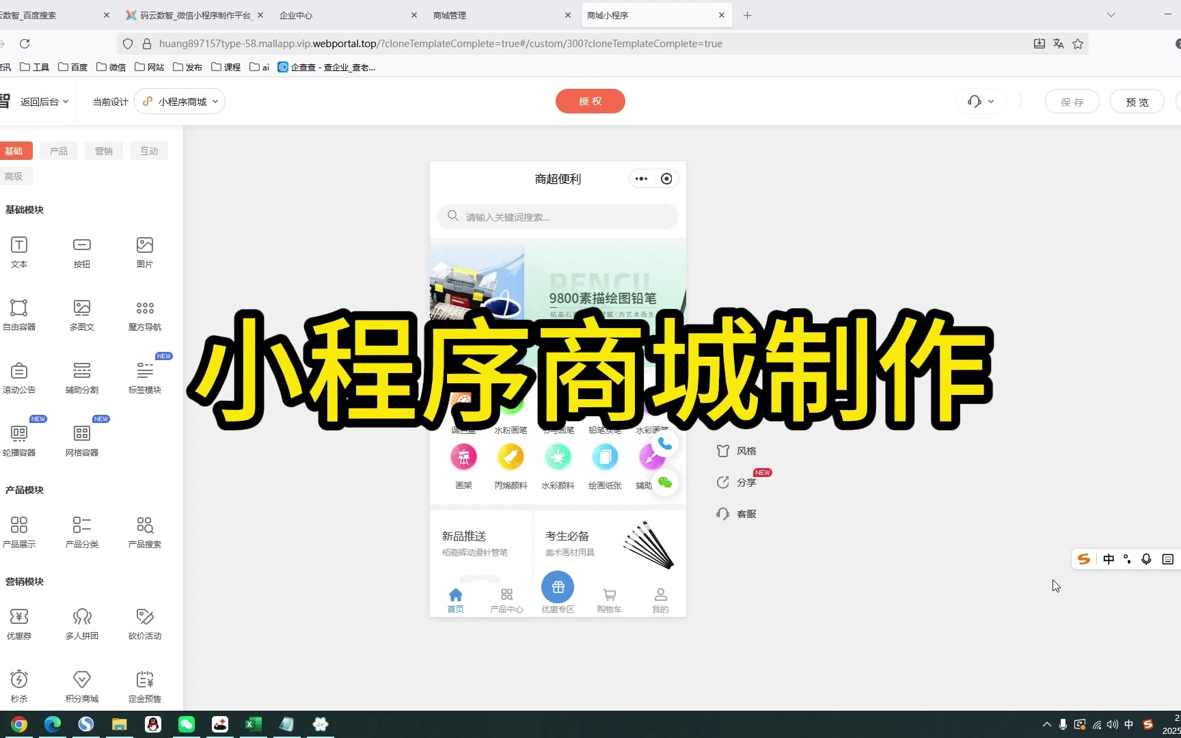The image size is (1181, 738).
Task: Click the mini-program capsule close circle
Action: pos(666,179)
